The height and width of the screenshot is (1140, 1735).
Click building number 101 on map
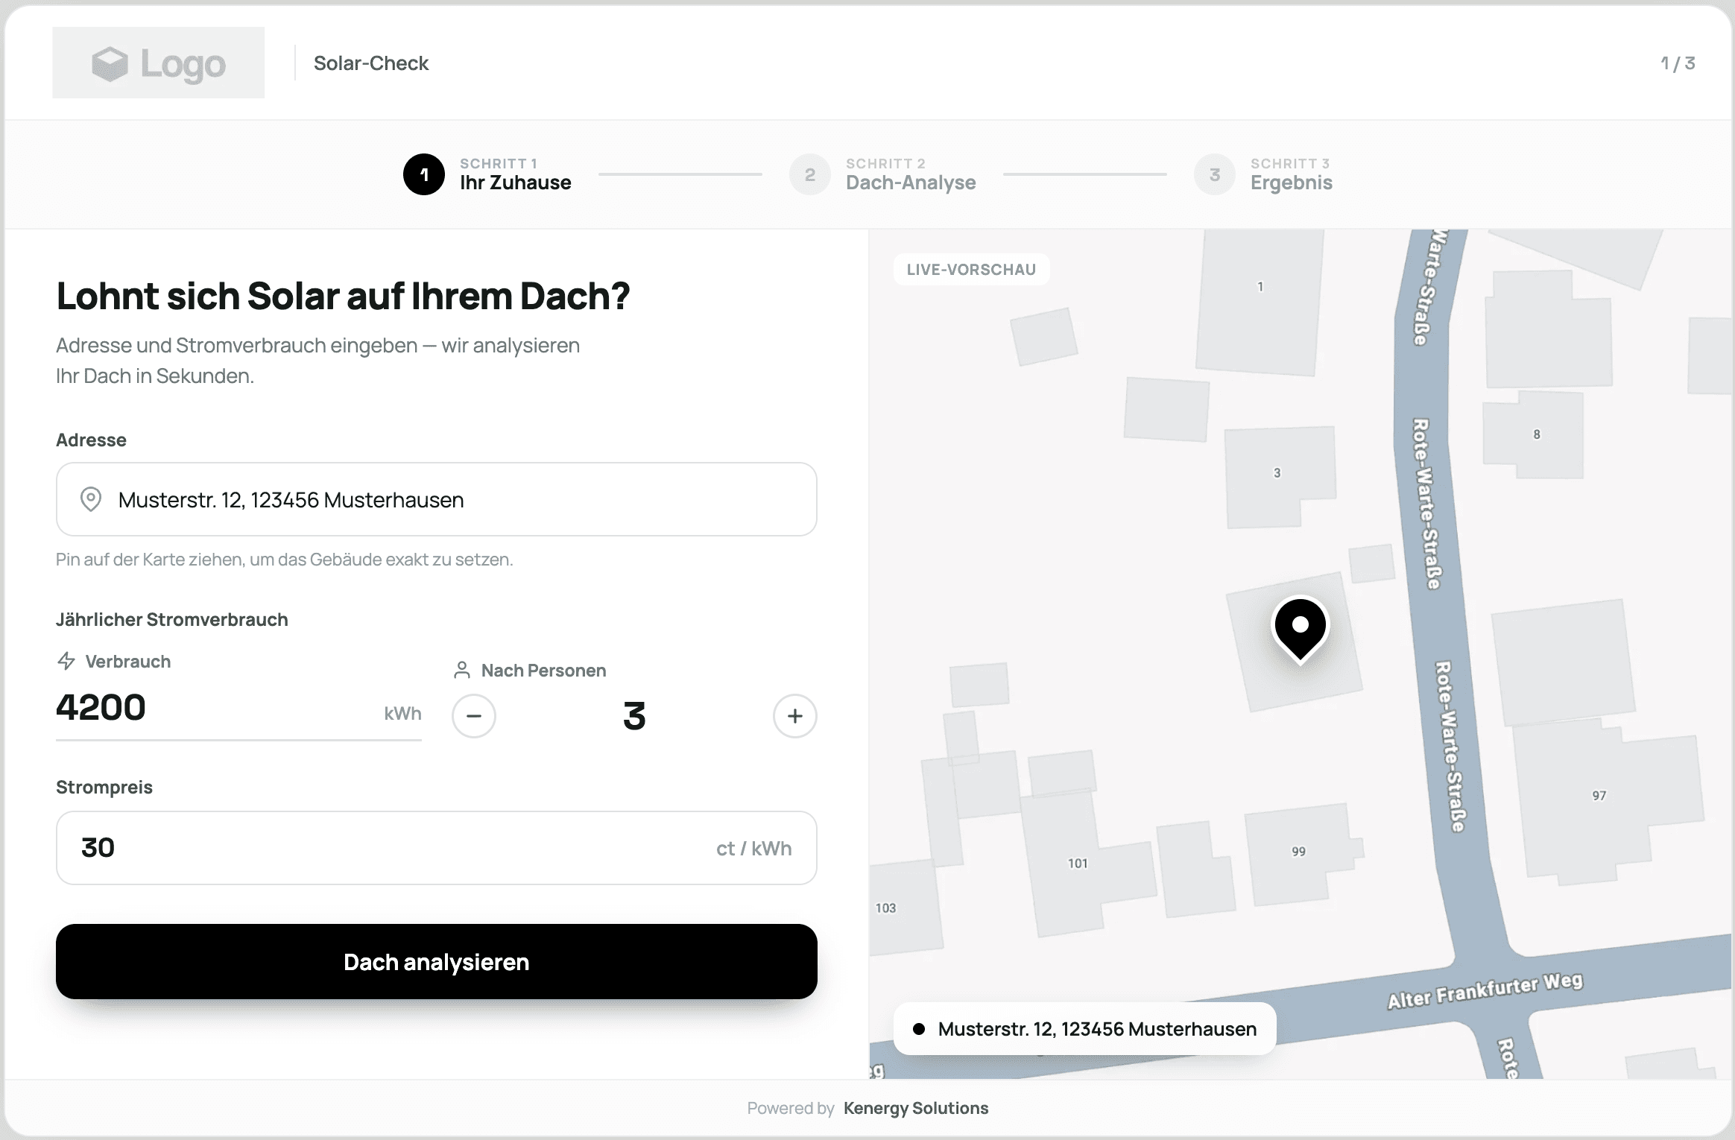pos(1078,864)
